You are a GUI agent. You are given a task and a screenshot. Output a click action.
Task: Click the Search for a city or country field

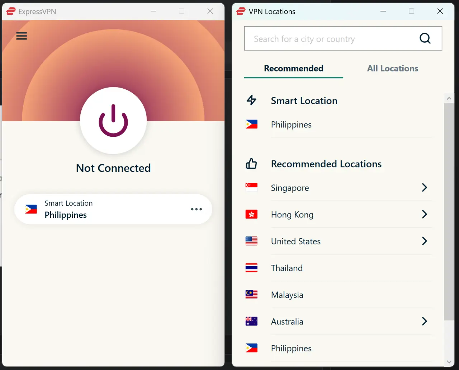click(343, 38)
